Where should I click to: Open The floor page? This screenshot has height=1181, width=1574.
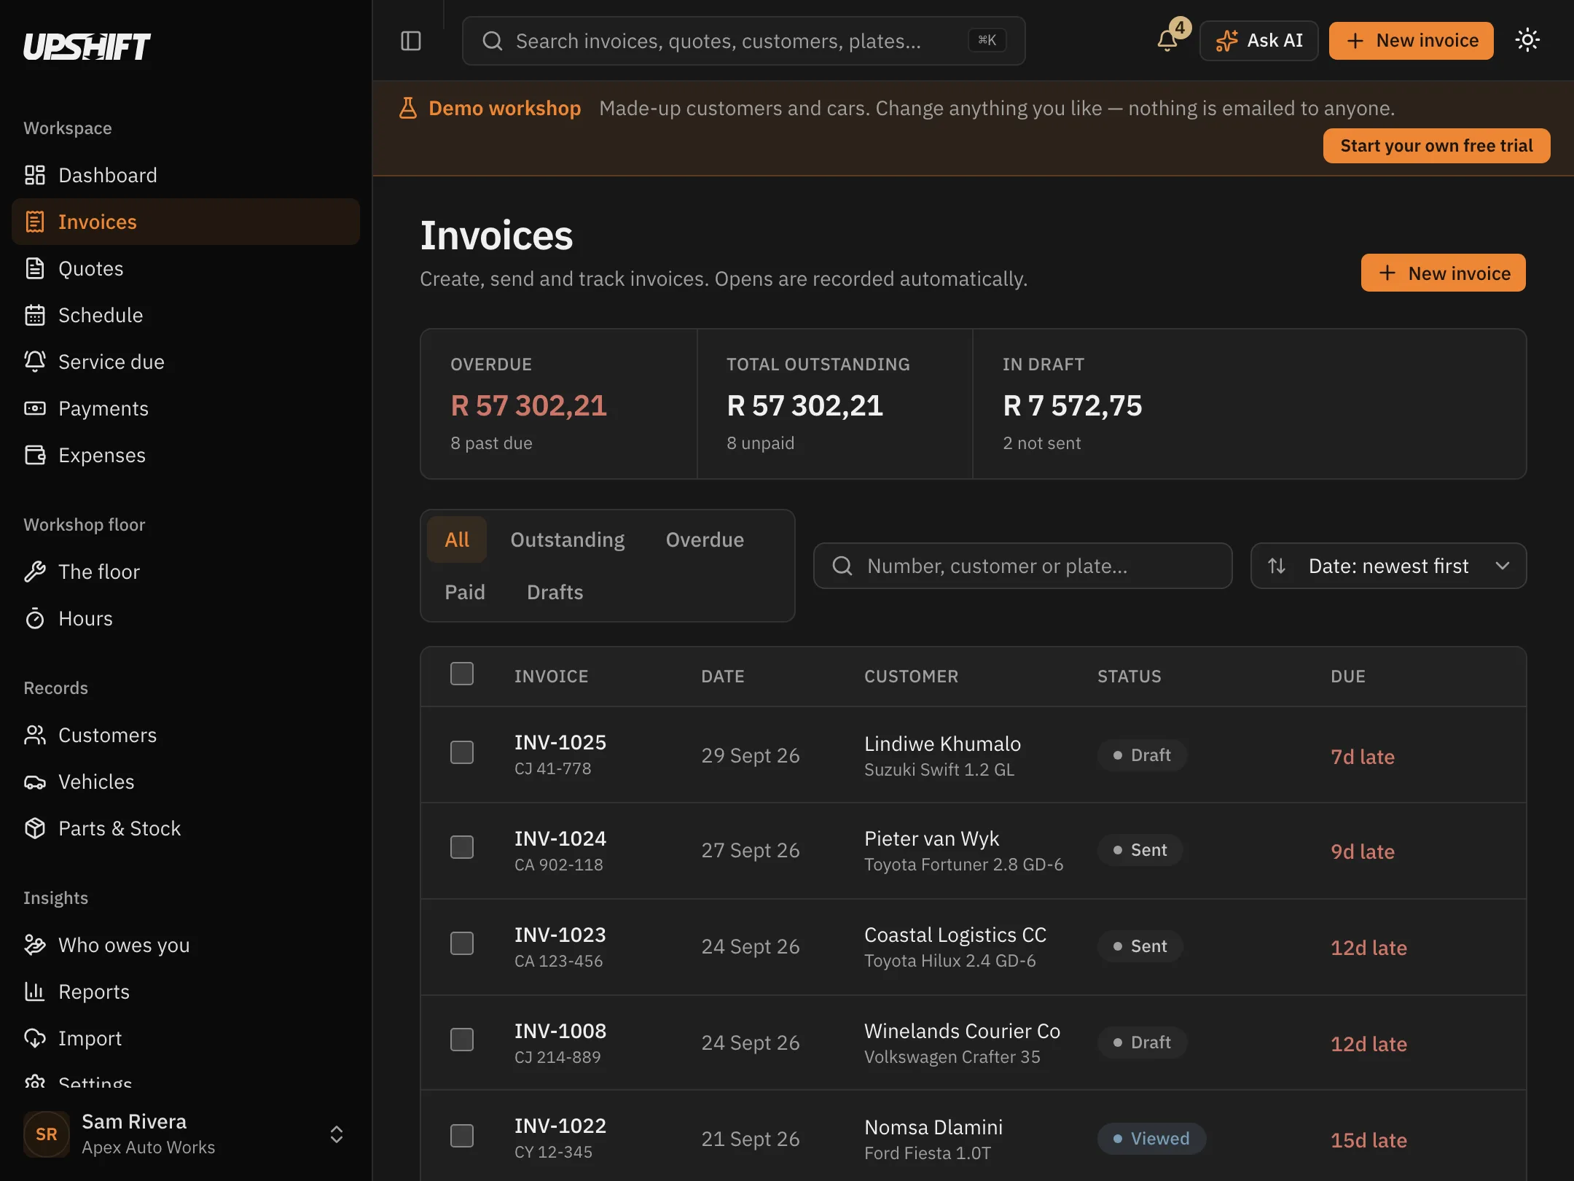[186, 572]
